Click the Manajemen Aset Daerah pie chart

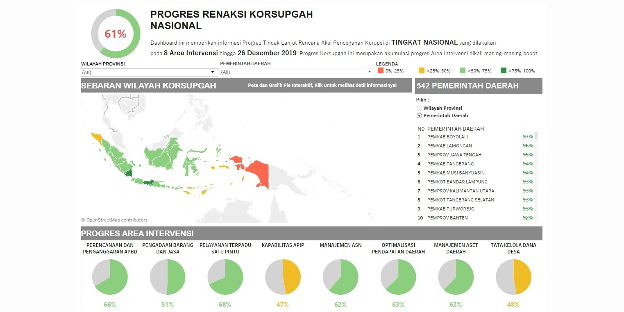tap(456, 277)
